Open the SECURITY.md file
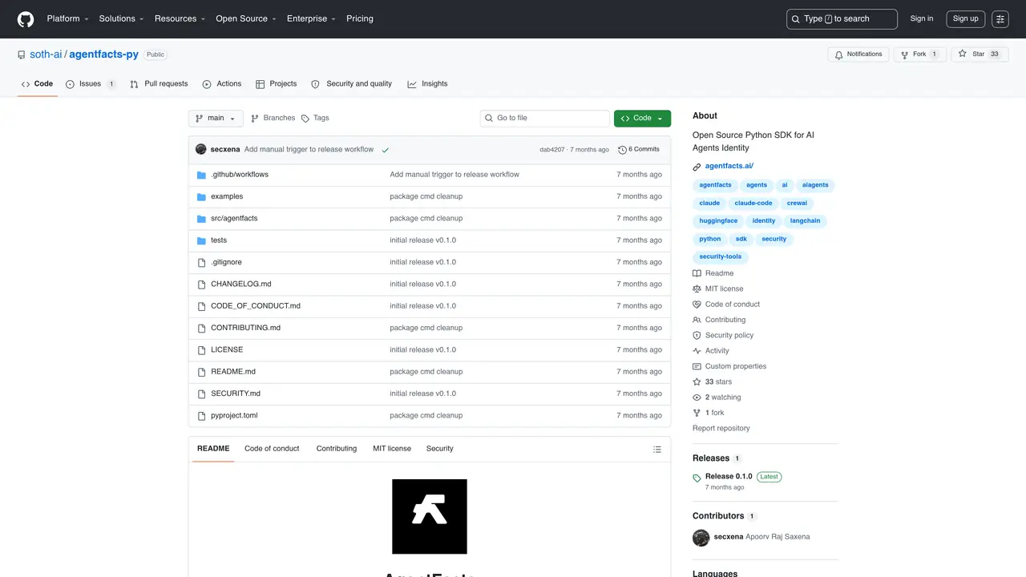 (x=236, y=393)
